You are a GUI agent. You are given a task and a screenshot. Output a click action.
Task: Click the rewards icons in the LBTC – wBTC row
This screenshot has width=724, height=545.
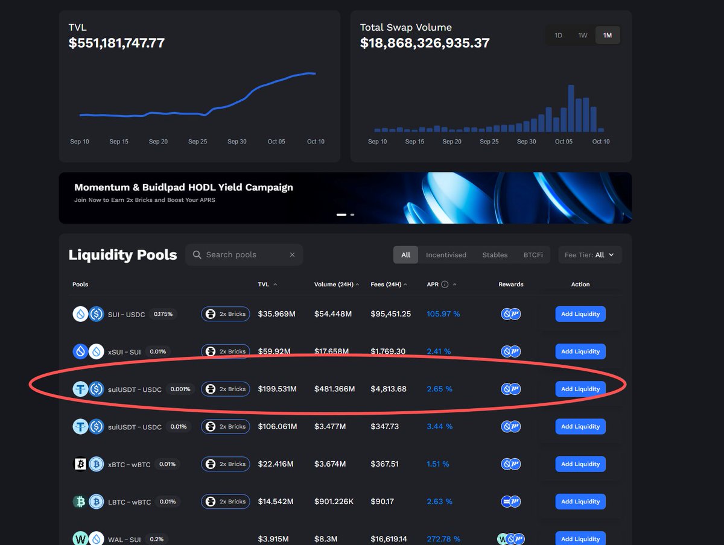pyautogui.click(x=511, y=502)
